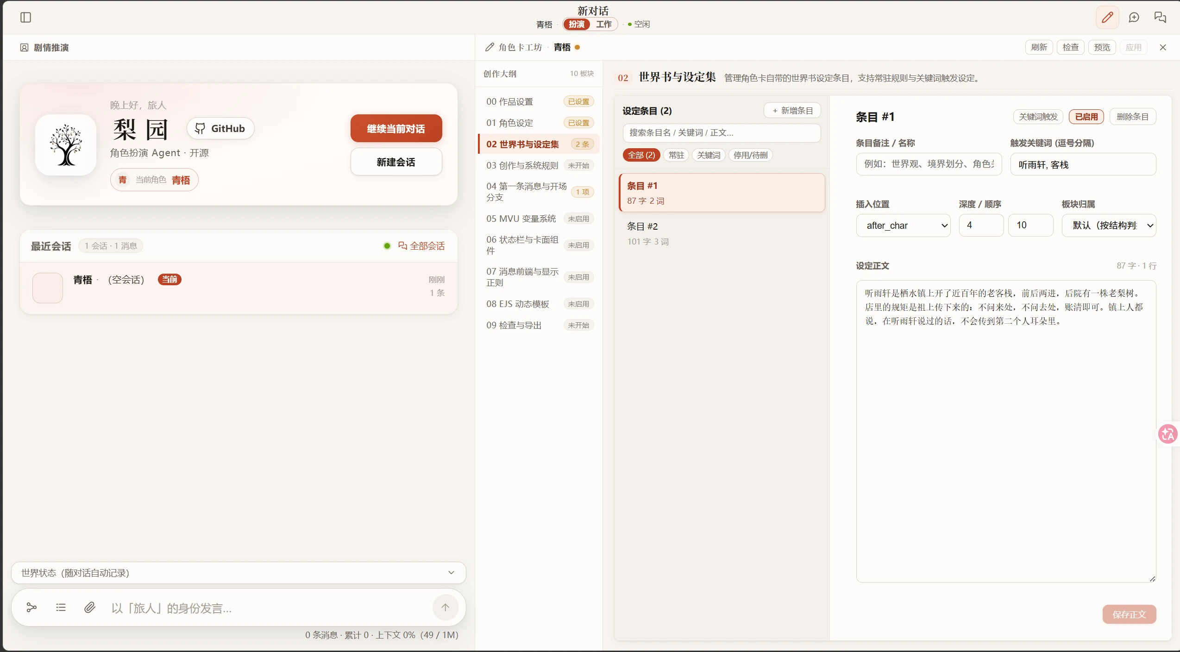Open the GitHub link button
This screenshot has width=1180, height=652.
[220, 129]
